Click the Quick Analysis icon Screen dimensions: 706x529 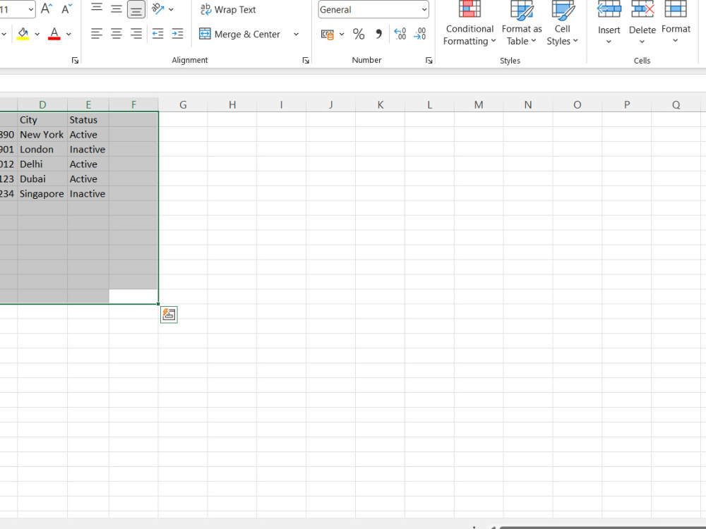[169, 315]
